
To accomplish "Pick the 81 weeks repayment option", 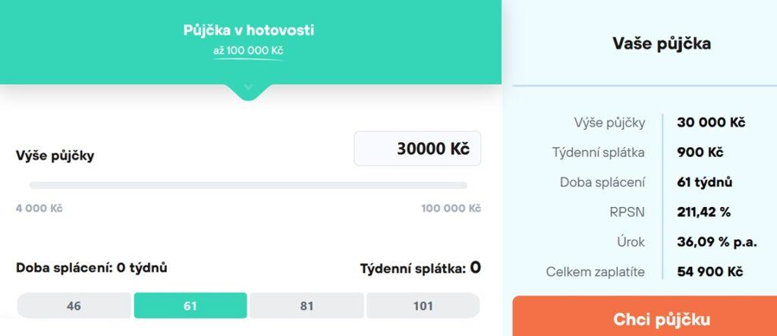I will click(x=307, y=306).
